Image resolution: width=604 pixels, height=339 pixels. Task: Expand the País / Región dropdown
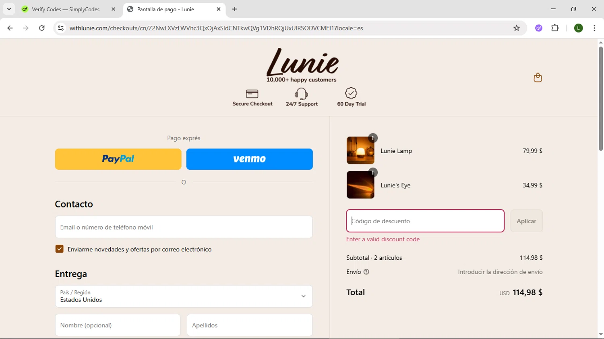(x=184, y=296)
